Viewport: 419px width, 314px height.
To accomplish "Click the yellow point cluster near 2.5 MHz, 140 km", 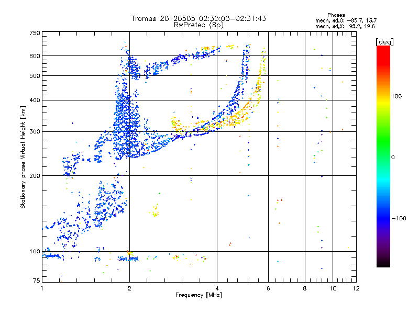I will tap(155, 211).
